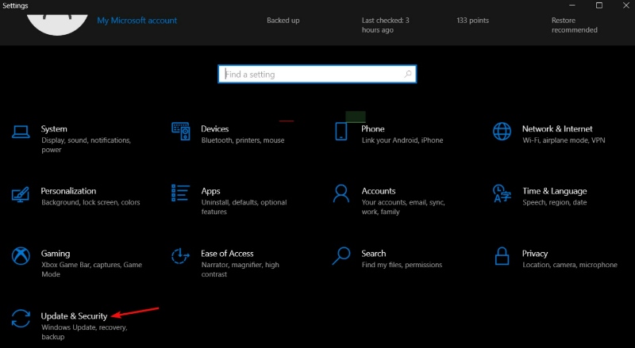Click the Devices keyboard and speaker icon
Screen dimensions: 635x348
(x=181, y=131)
